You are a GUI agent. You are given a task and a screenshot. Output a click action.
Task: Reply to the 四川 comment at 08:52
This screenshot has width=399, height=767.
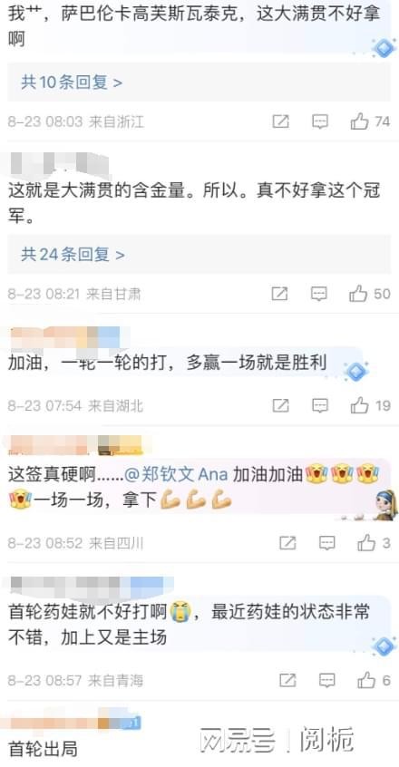tap(326, 542)
